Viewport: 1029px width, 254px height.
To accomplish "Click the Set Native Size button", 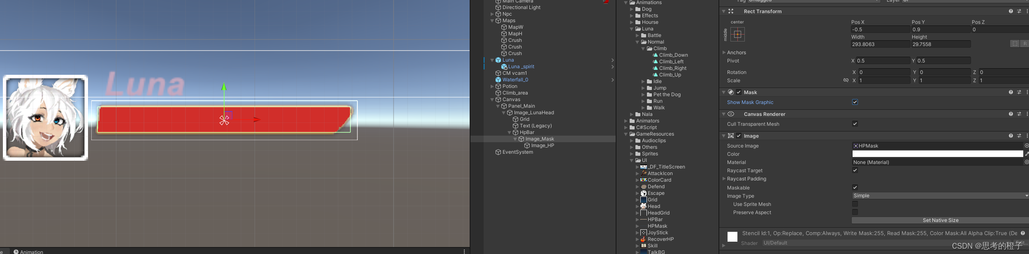I will tap(940, 220).
